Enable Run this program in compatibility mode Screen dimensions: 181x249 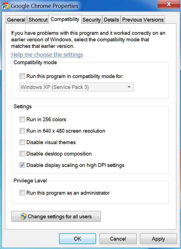22,76
